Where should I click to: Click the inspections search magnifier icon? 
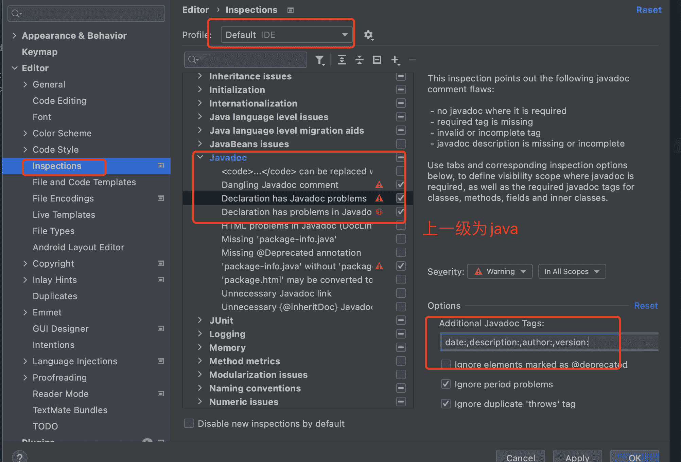[193, 60]
